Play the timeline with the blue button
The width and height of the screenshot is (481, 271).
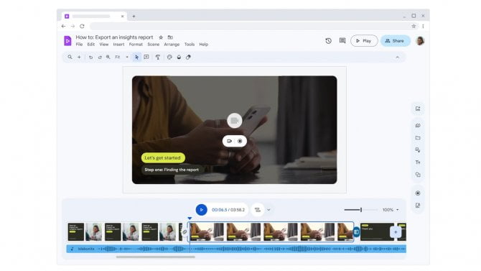[201, 210]
